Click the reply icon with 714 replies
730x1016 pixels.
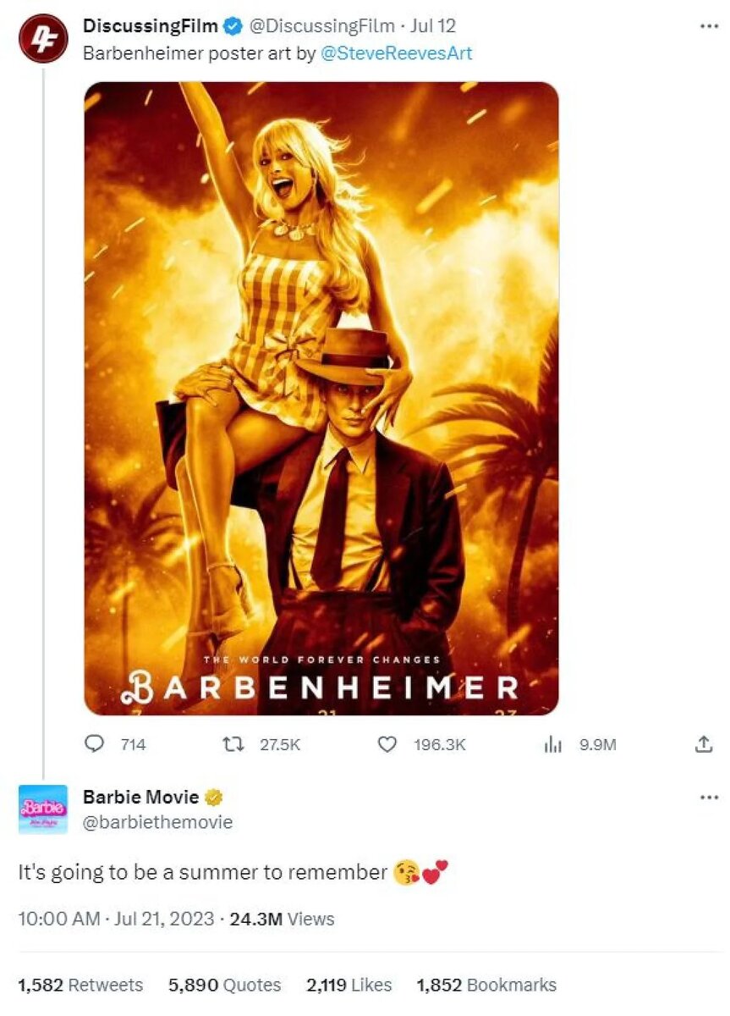[95, 744]
